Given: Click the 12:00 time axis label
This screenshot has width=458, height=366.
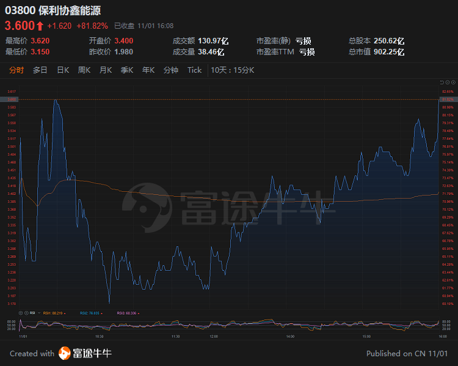Looking at the screenshot, I should tap(214, 337).
